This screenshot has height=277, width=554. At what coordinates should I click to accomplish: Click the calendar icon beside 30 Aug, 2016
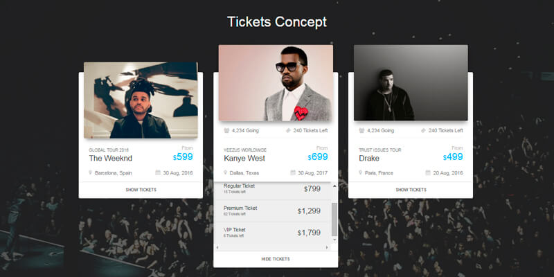tap(158, 172)
